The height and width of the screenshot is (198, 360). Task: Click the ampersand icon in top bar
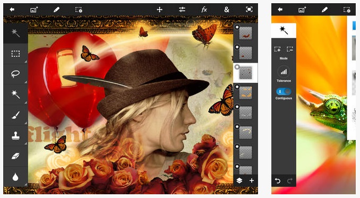point(227,10)
